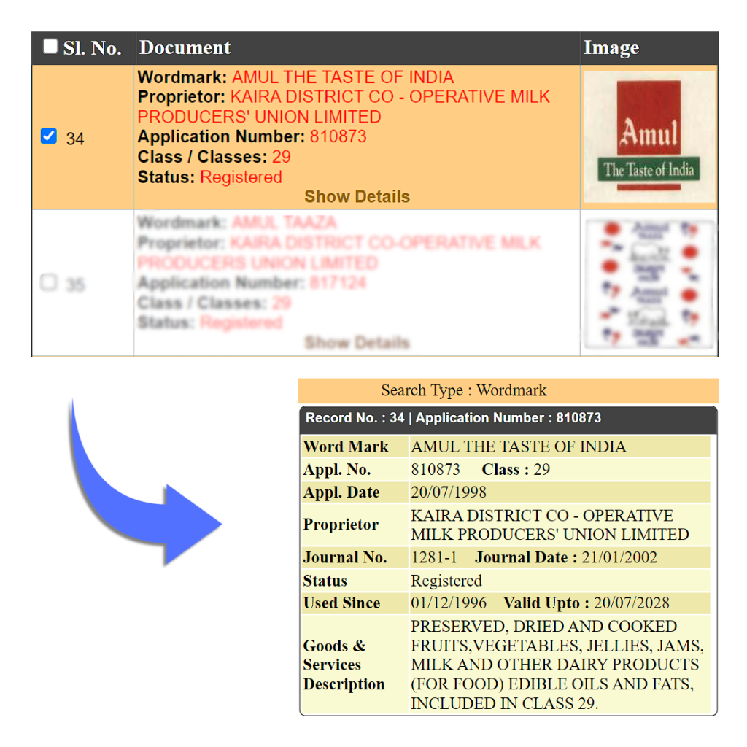
Task: Click the Image column header
Action: pos(611,48)
